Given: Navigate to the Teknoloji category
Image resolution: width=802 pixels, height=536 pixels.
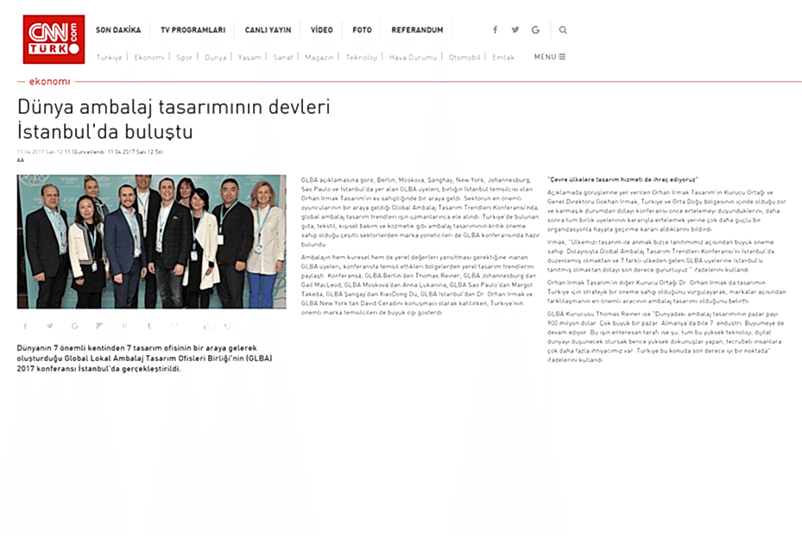Looking at the screenshot, I should (362, 58).
